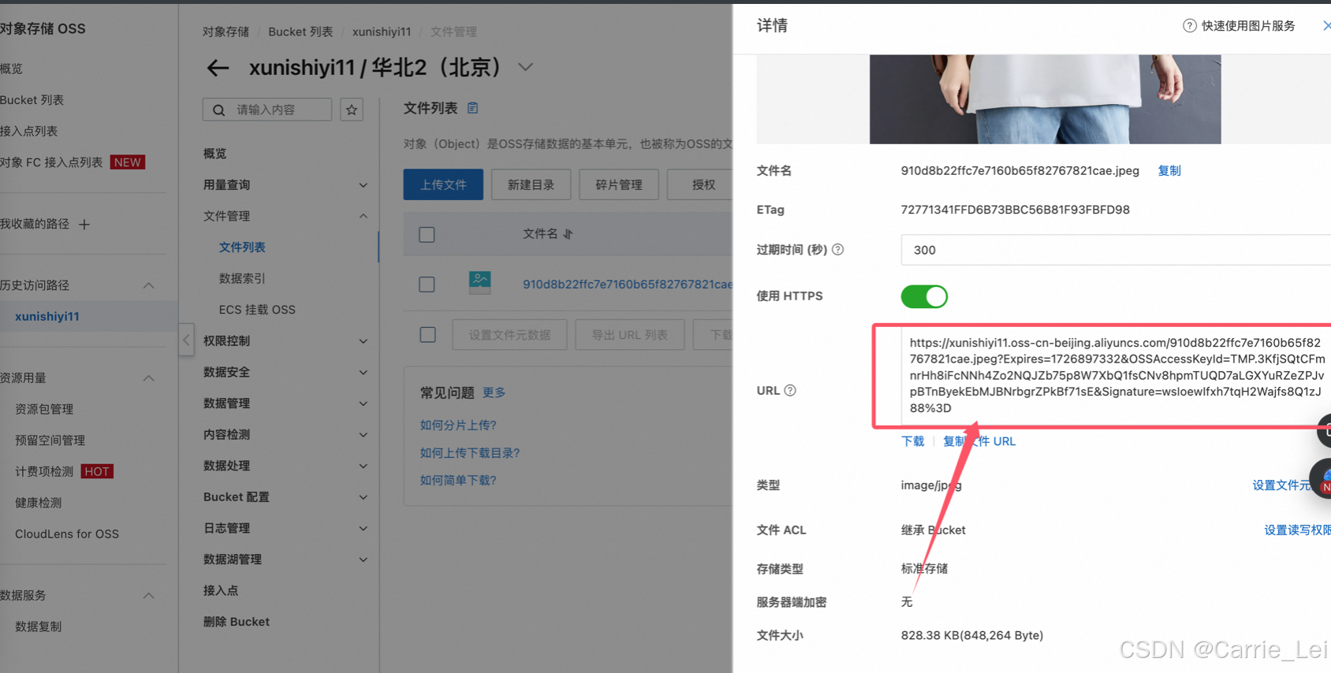This screenshot has height=673, width=1331.
Task: Click the clipboard icon next to 文件列表
Action: tap(472, 108)
